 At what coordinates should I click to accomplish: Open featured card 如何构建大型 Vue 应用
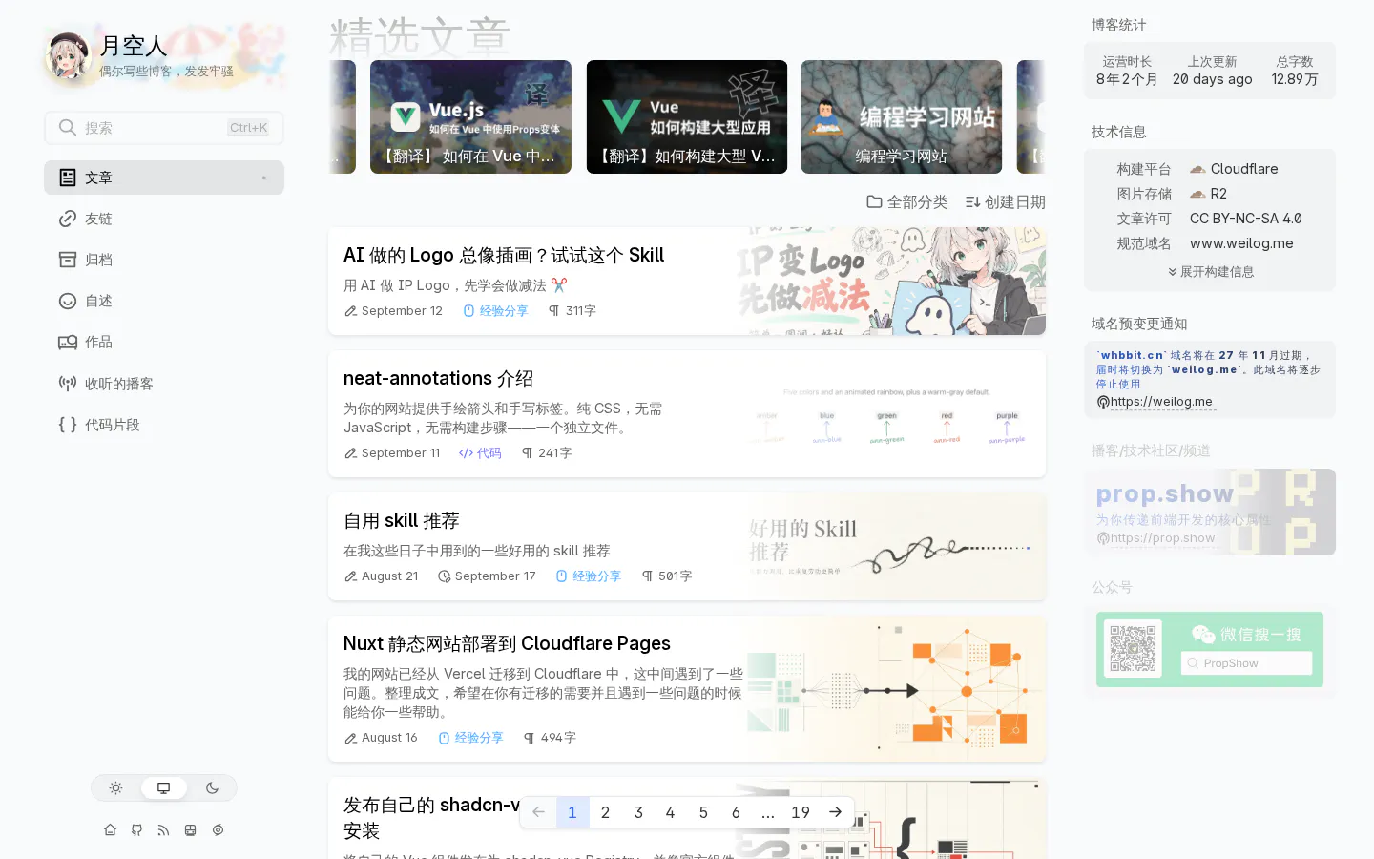click(687, 117)
